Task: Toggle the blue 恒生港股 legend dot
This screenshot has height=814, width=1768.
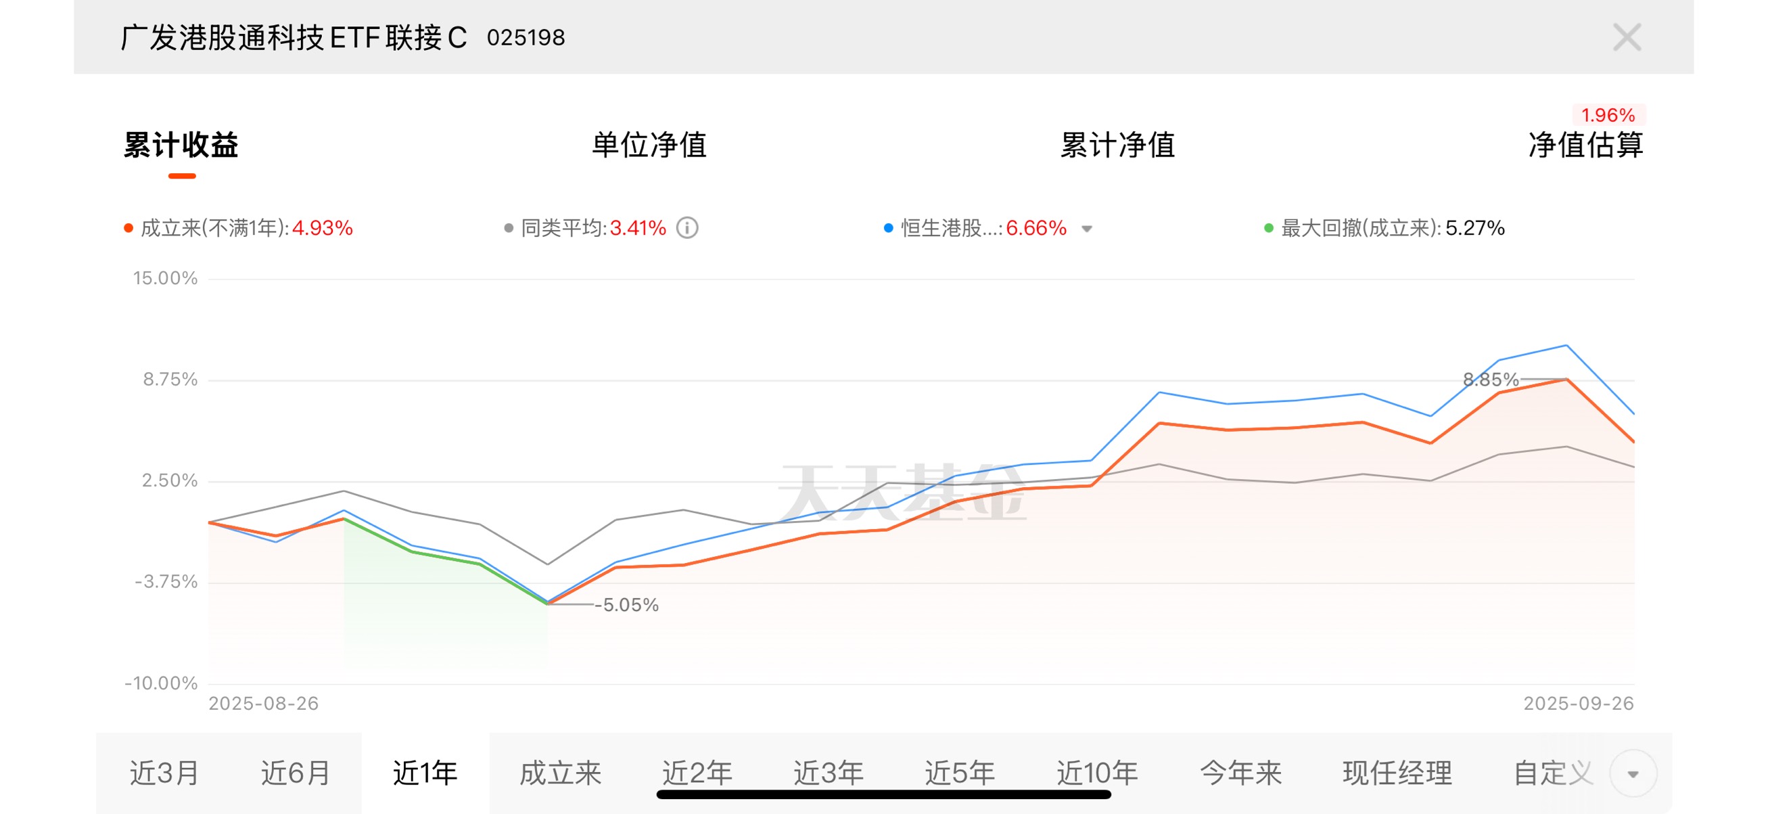Action: (888, 228)
